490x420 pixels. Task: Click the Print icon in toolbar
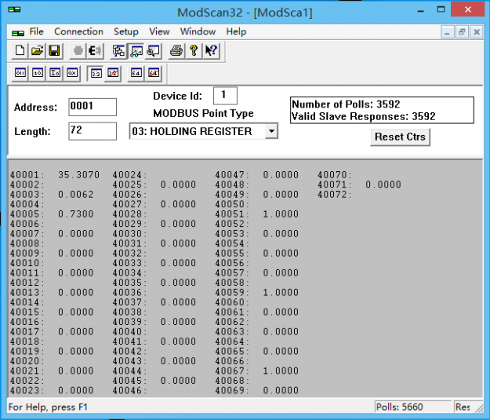pos(176,51)
